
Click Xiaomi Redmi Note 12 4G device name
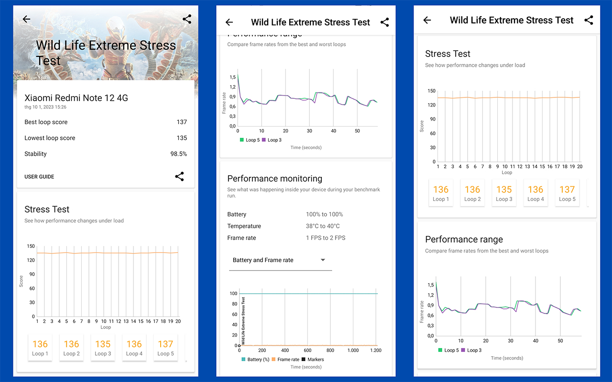76,98
